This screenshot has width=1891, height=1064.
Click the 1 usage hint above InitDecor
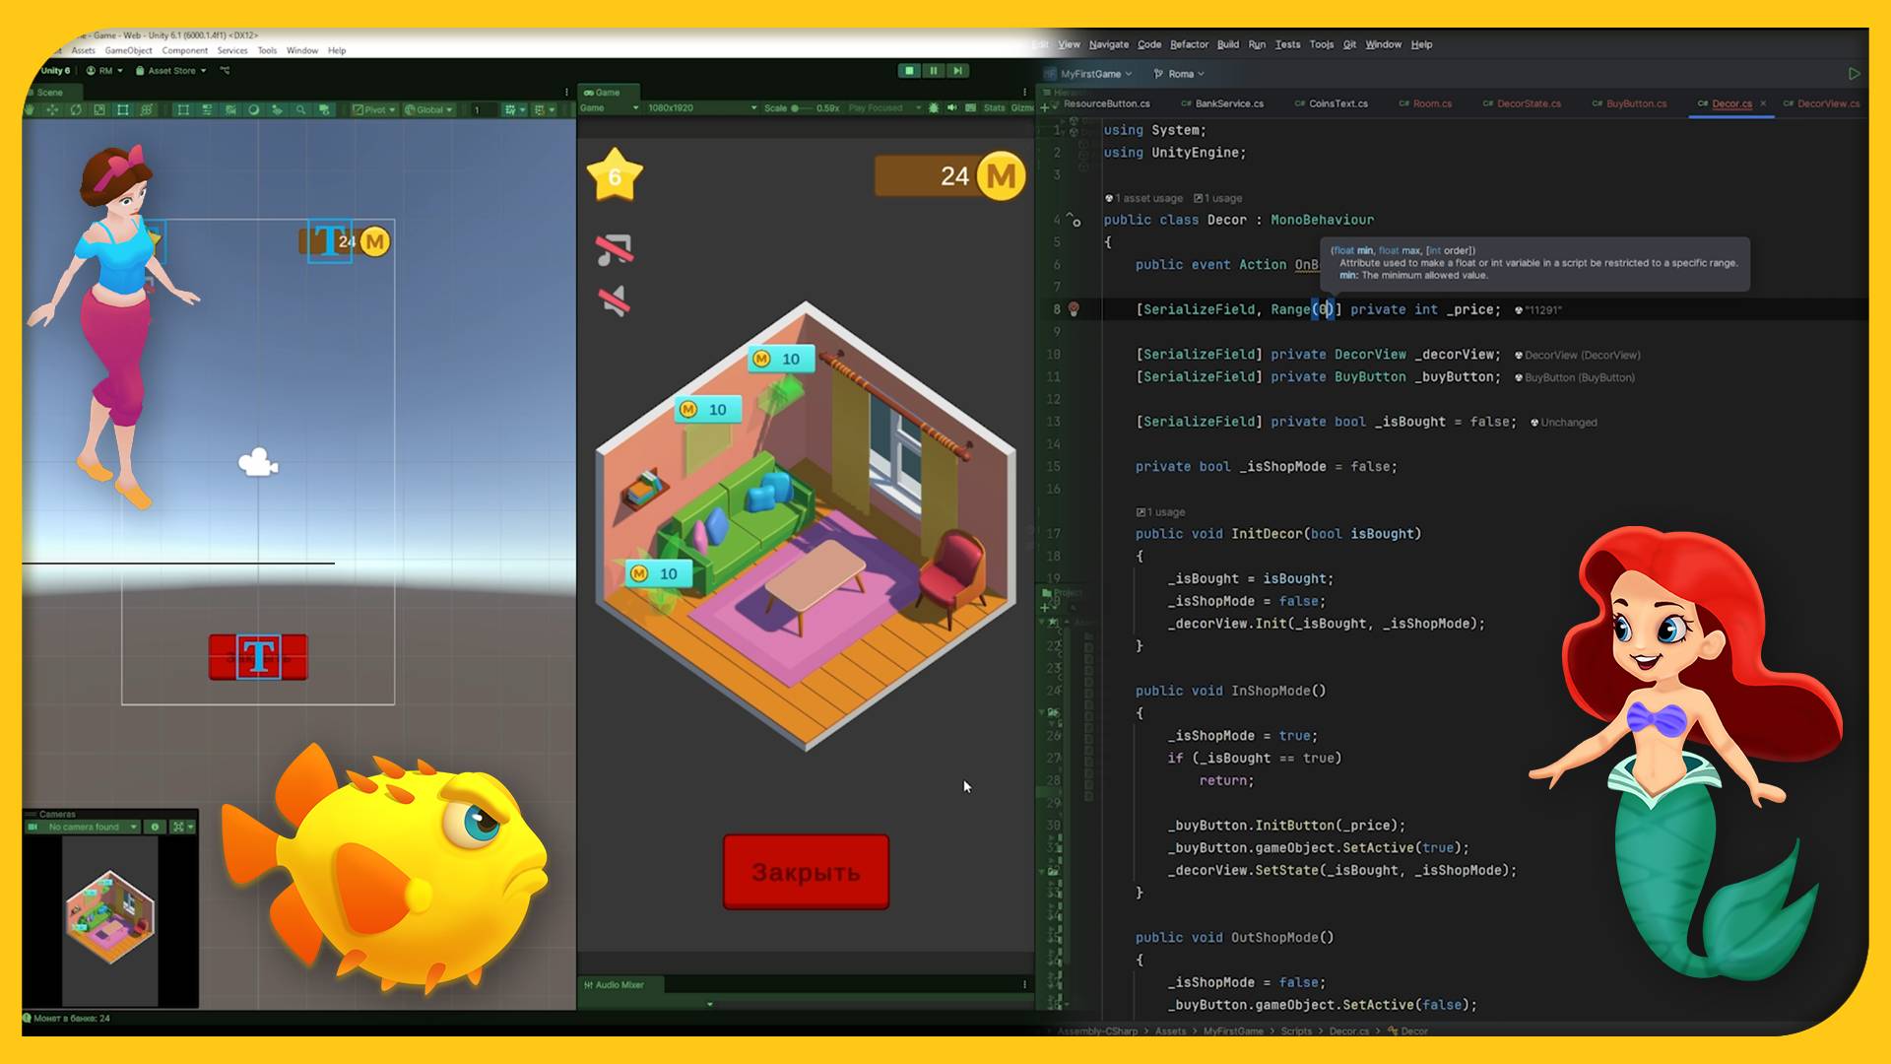(x=1160, y=512)
